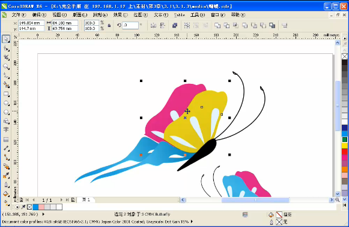Select the Table tool in the toolbox
The image size is (349, 227).
click(x=6, y=140)
